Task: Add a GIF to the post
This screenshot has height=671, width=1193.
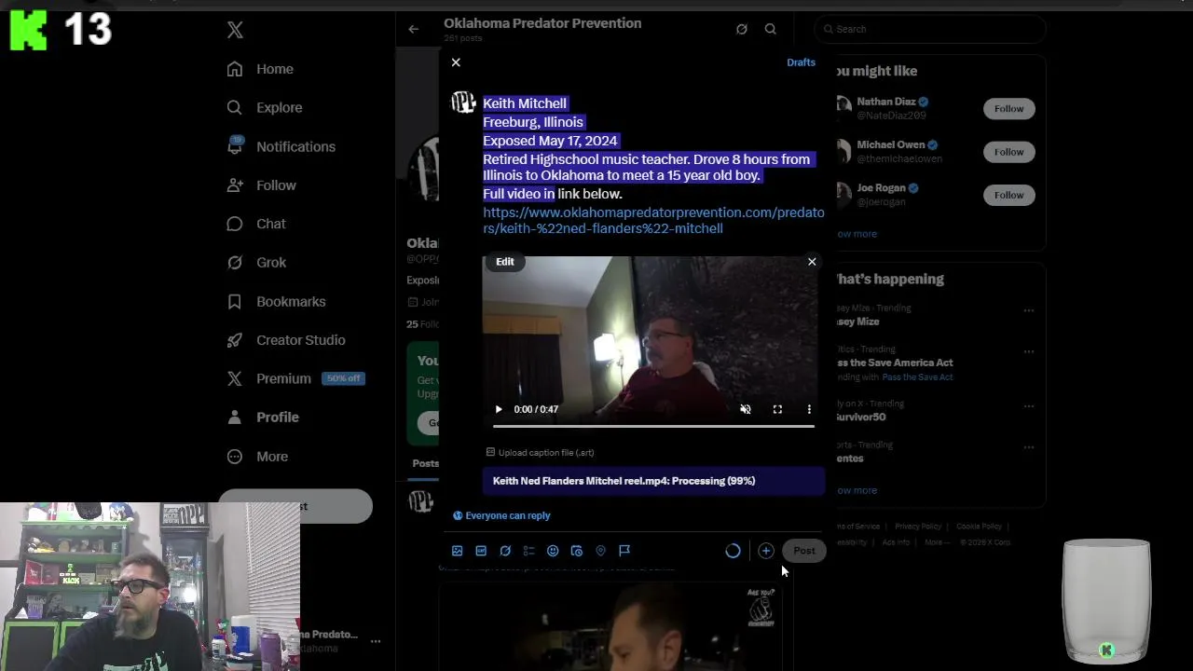Action: point(481,551)
